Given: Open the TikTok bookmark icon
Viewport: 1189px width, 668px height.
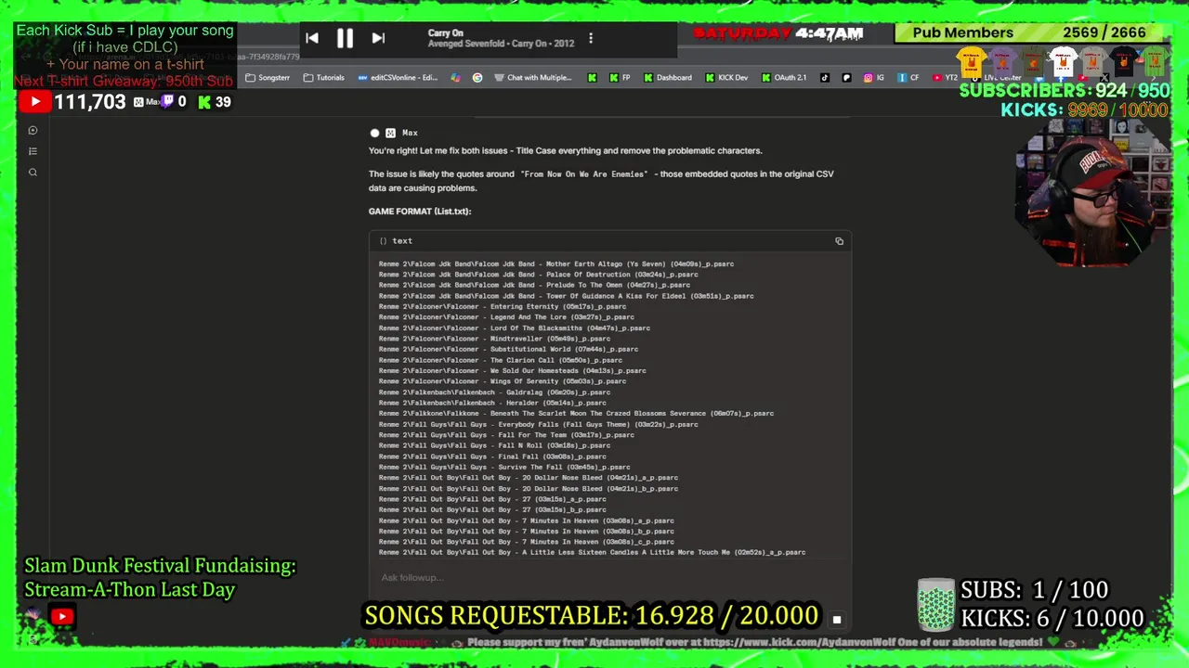Looking at the screenshot, I should click(825, 78).
